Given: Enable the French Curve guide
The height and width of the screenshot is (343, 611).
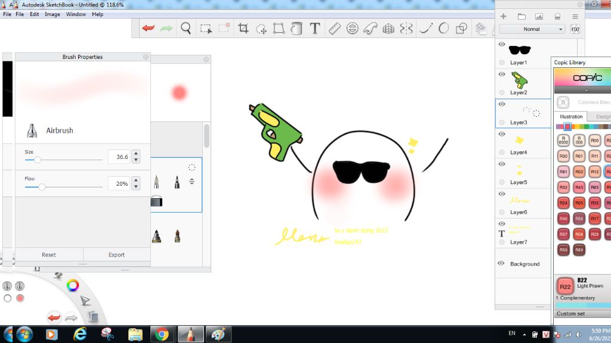Looking at the screenshot, I should [370, 29].
